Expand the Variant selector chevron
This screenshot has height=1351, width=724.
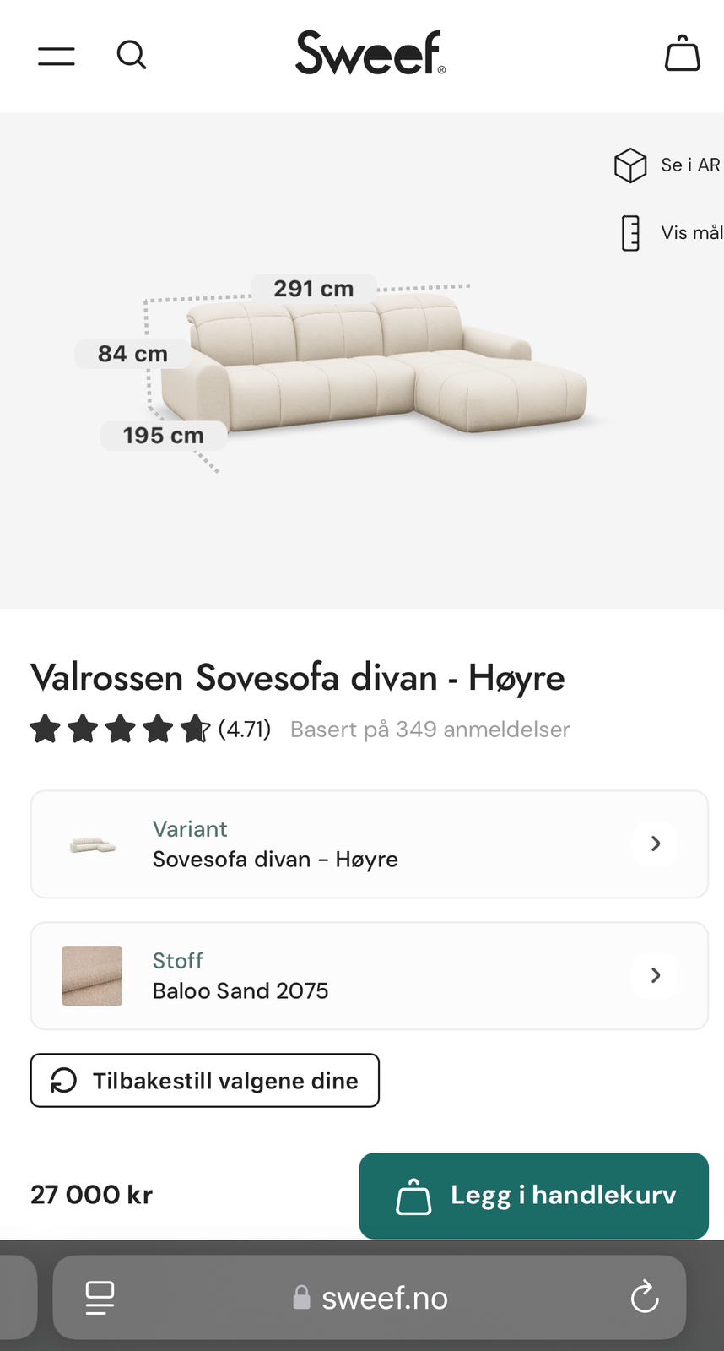[x=656, y=844]
